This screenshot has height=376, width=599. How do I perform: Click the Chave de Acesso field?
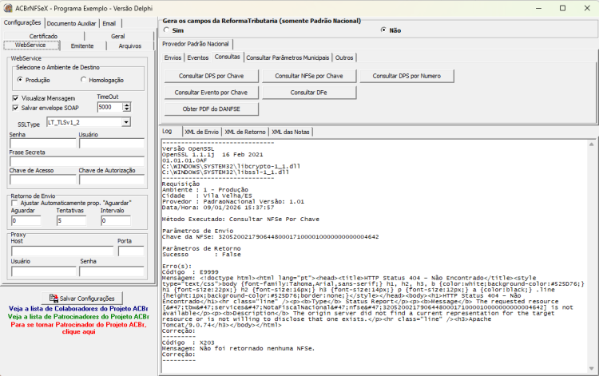coord(43,180)
